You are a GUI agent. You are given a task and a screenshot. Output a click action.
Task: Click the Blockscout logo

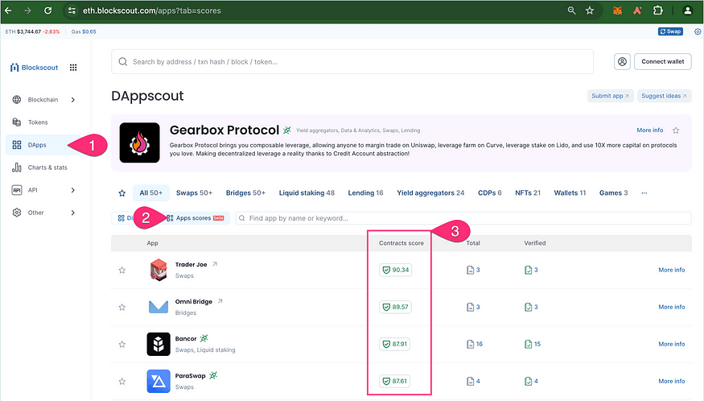point(34,68)
